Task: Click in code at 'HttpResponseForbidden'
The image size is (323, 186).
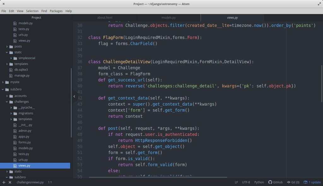Action: point(161,141)
